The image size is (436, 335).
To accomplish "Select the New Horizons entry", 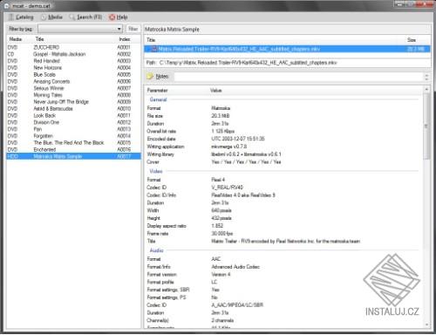I will [x=73, y=68].
